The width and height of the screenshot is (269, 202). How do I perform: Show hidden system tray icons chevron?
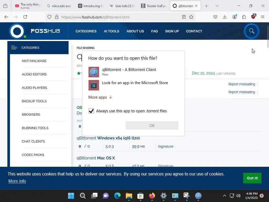pos(224,196)
